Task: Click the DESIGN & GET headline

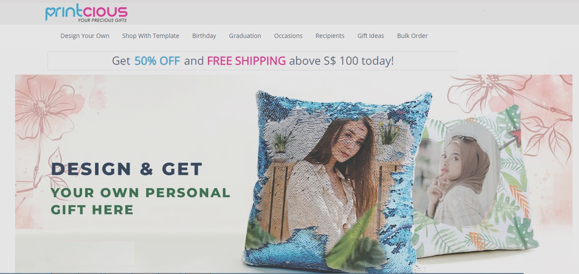Action: tap(127, 169)
